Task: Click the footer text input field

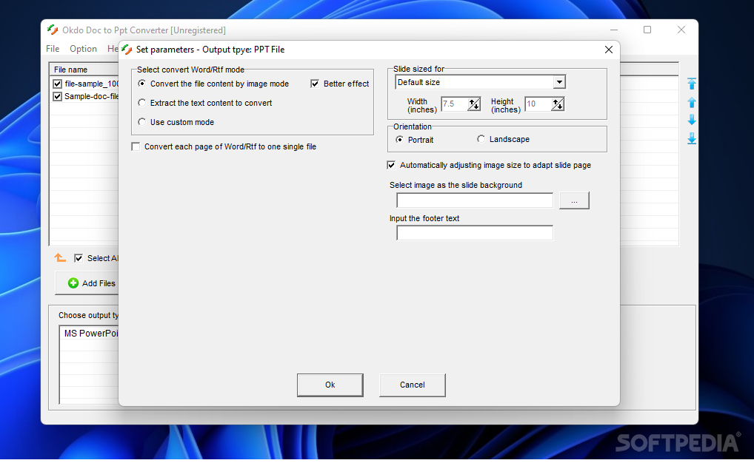Action: pyautogui.click(x=475, y=233)
